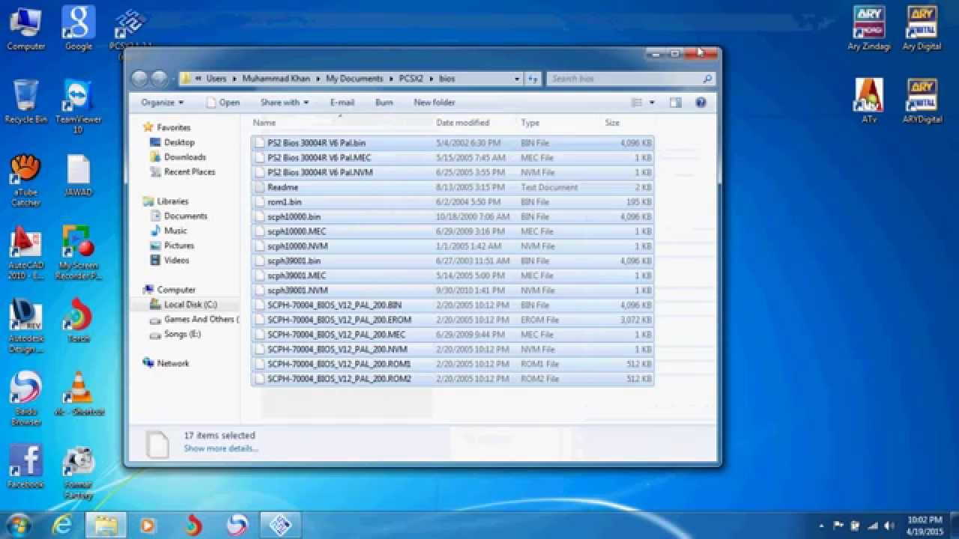Image resolution: width=959 pixels, height=539 pixels.
Task: Open the Explorer Help question-mark icon
Action: point(701,103)
